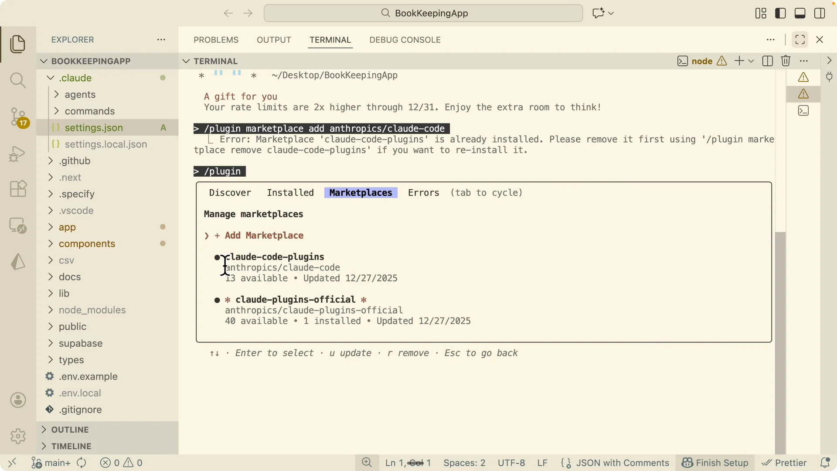
Task: Open terminal more actions ellipsis beside trash
Action: pos(804,61)
